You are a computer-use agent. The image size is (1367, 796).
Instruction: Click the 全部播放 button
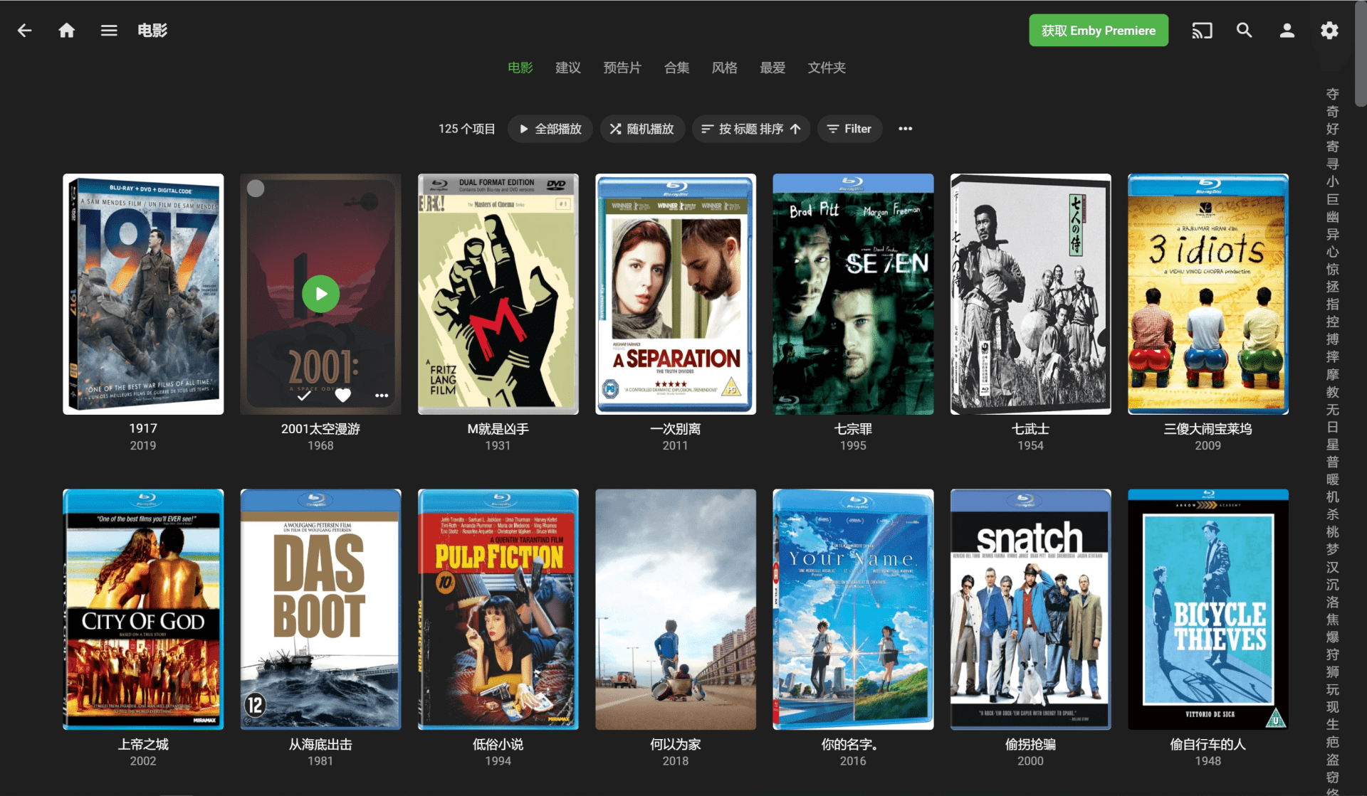point(550,129)
